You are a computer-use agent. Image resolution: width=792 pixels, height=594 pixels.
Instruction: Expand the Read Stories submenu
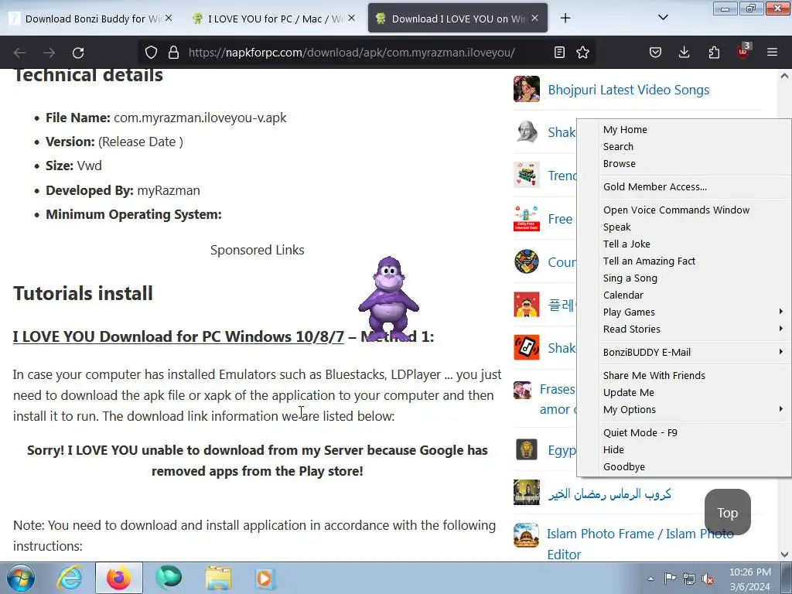[684, 329]
